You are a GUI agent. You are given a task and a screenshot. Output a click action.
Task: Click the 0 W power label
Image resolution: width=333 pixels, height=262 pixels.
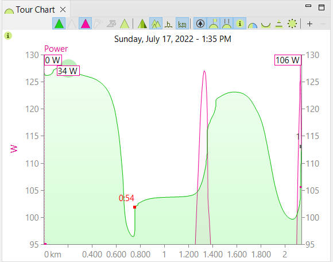point(53,60)
